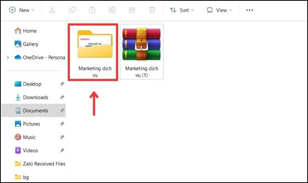Image resolution: width=308 pixels, height=183 pixels.
Task: Toggle the pin next to Downloads
Action: pos(62,98)
